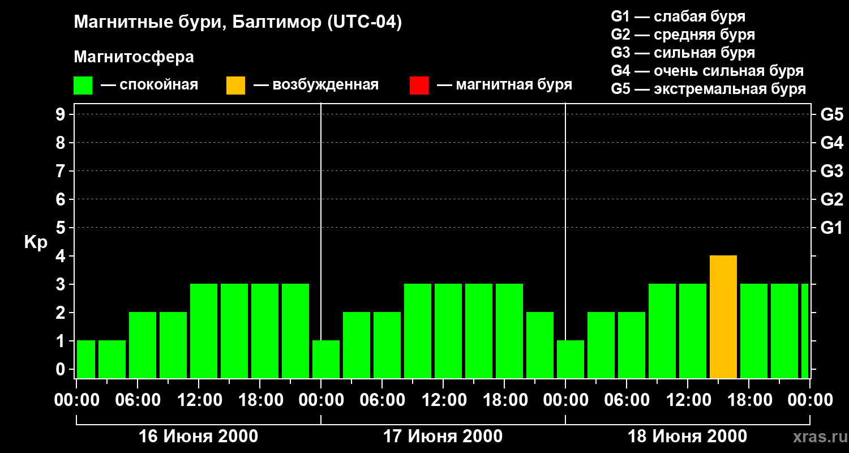The height and width of the screenshot is (453, 849).
Task: Click 'G2 — средняя буря' legend line
Action: pyautogui.click(x=683, y=35)
